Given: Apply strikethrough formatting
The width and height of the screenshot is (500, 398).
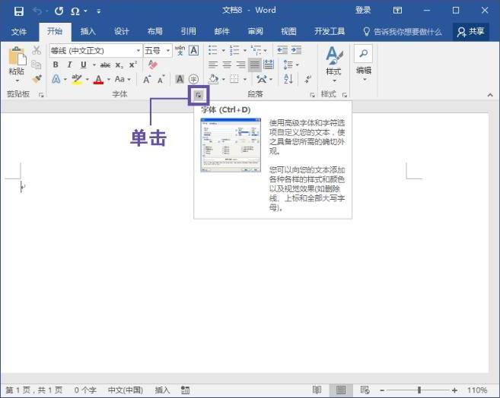Looking at the screenshot, I should [x=105, y=65].
